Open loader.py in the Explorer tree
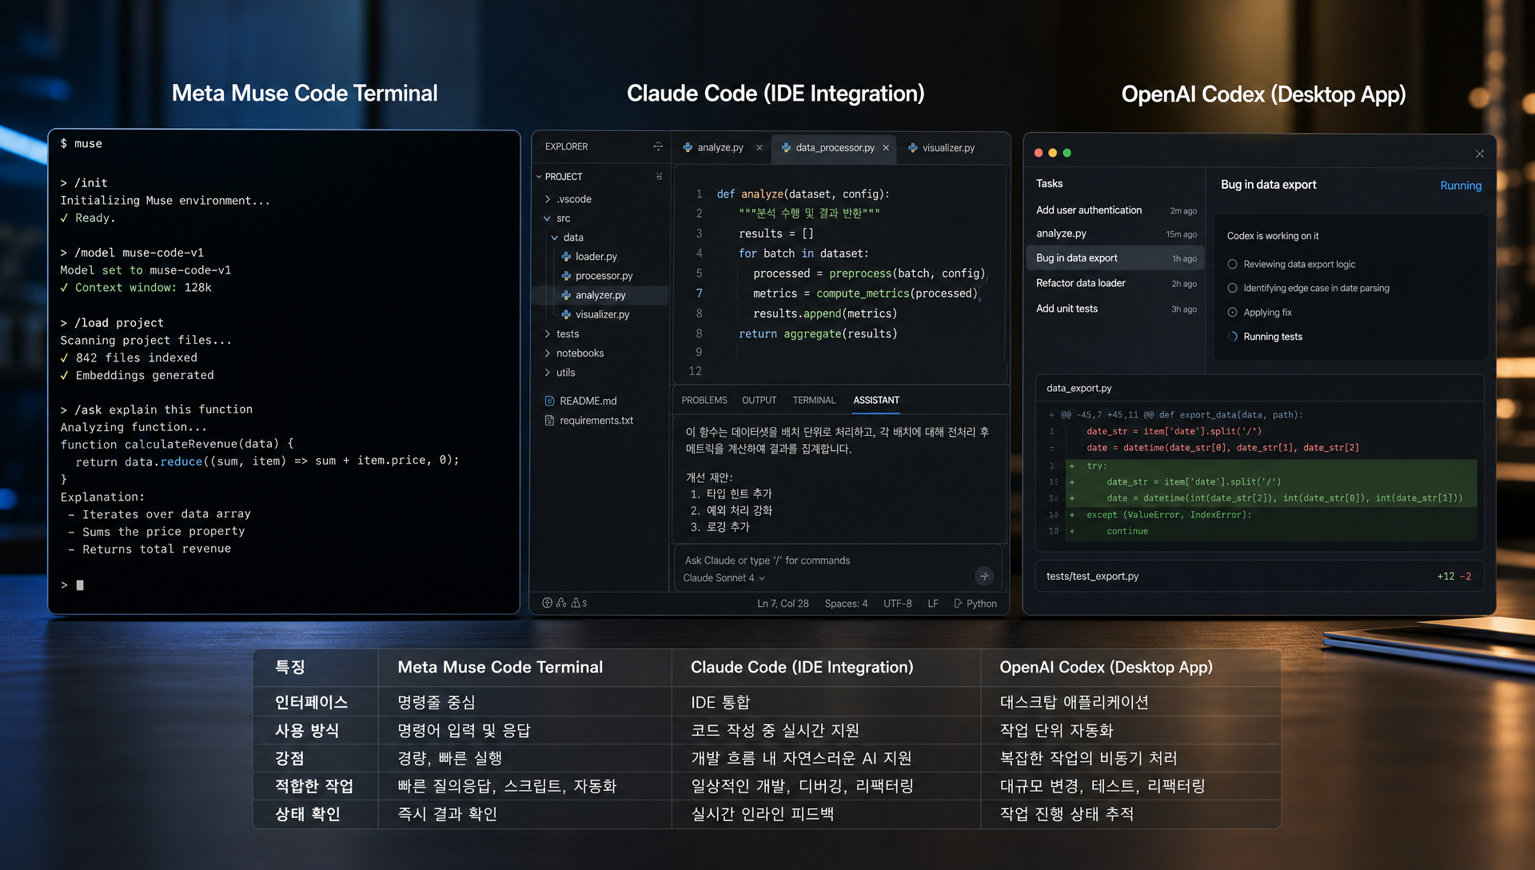1535x870 pixels. 596,257
